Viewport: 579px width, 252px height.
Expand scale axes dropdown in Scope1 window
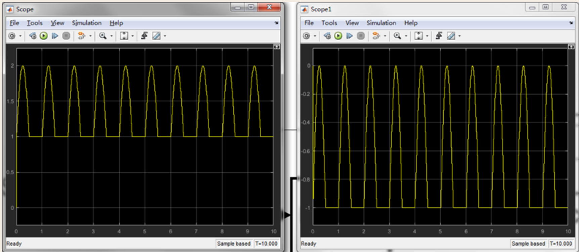tap(427, 36)
